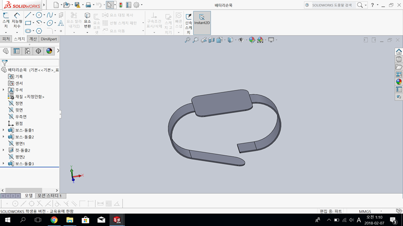Open the 스케치 button's dropdown arrow
Viewport: 403px width, 226px height.
point(6,32)
